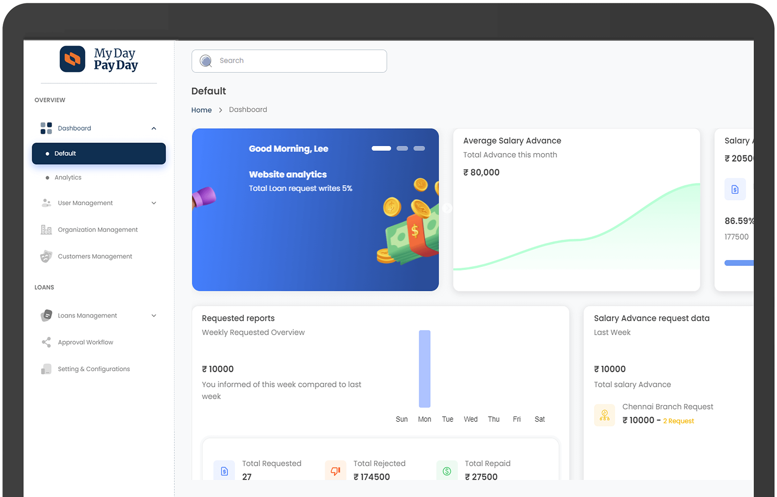The width and height of the screenshot is (777, 497).
Task: Expand the Loans Management chevron
Action: click(x=154, y=316)
